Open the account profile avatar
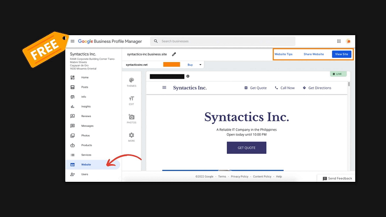Screen dimensions: 386x217 coord(348,41)
